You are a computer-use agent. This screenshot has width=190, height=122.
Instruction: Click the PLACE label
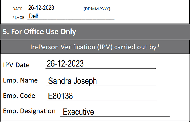pos(19,18)
